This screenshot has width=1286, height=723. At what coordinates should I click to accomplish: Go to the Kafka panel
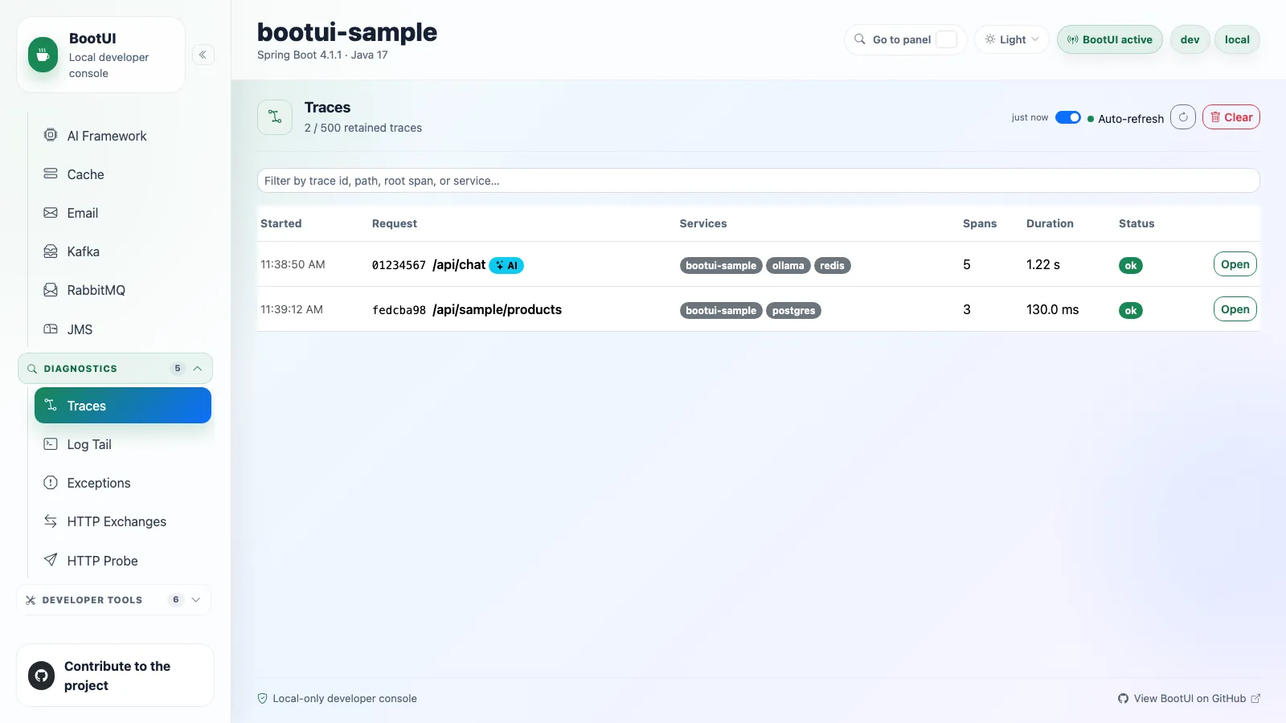(x=122, y=251)
